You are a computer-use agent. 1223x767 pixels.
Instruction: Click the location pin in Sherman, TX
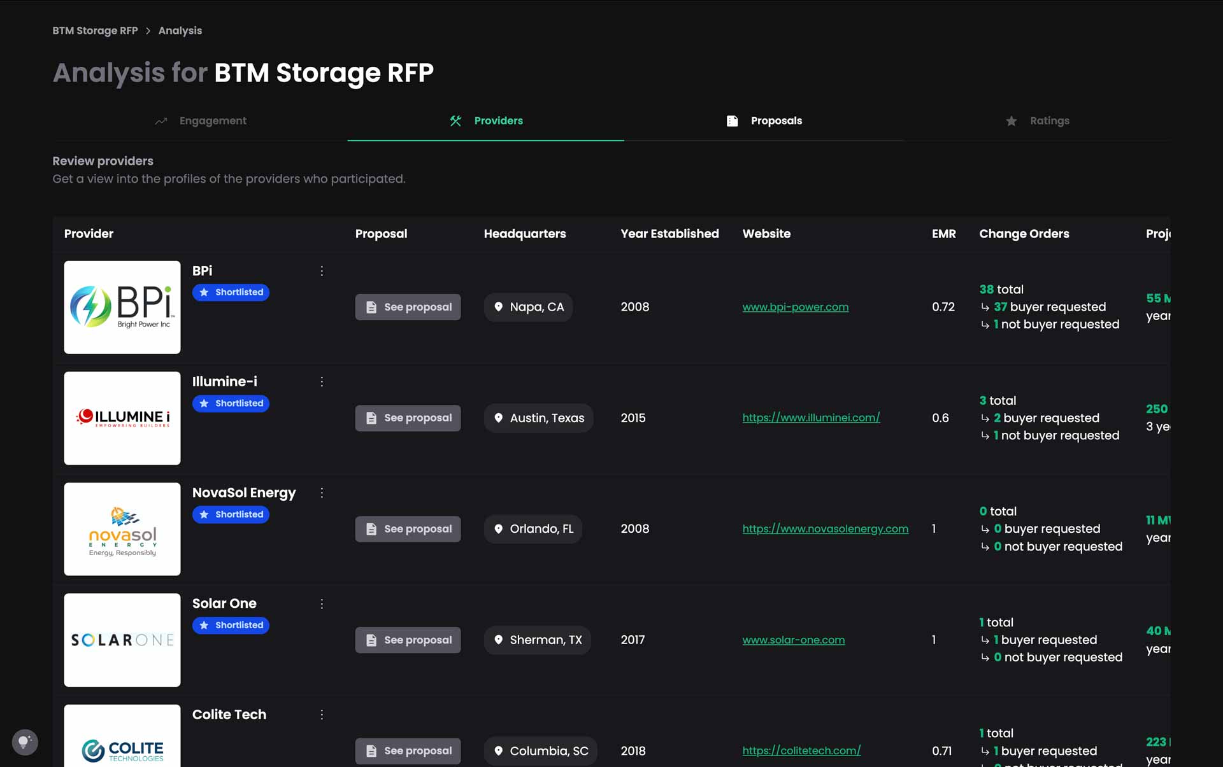click(499, 640)
